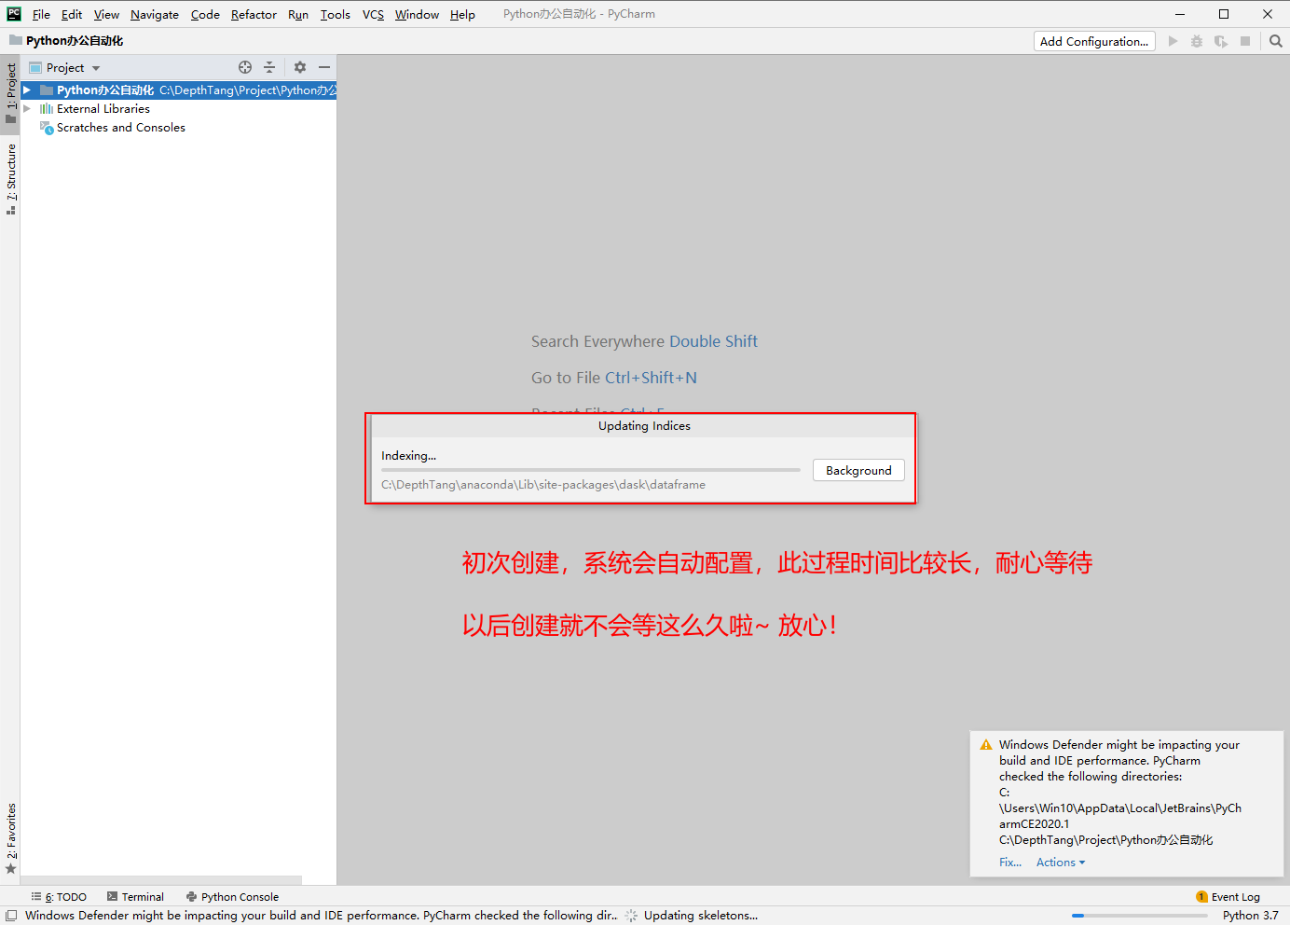Screen dimensions: 1290x925
Task: Click the PyCharm logo in title bar
Action: [x=14, y=14]
